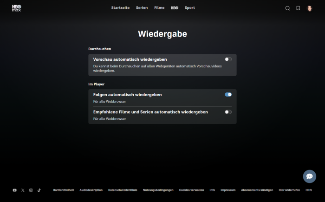Viewport: 325px width, 202px height.
Task: Click the Durchsuchen section label
Action: pyautogui.click(x=100, y=49)
